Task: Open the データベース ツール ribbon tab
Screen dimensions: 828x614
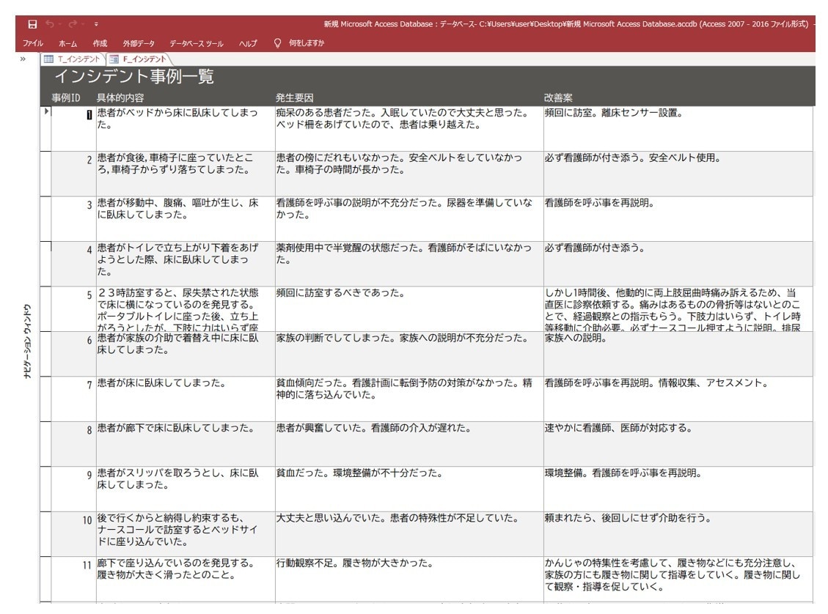Action: [x=197, y=43]
